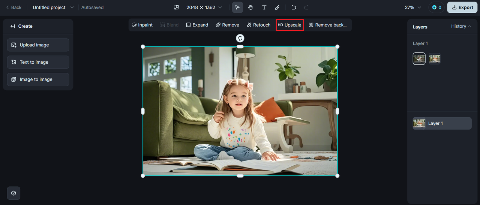Image resolution: width=480 pixels, height=205 pixels.
Task: Go back using the Back button
Action: click(14, 7)
